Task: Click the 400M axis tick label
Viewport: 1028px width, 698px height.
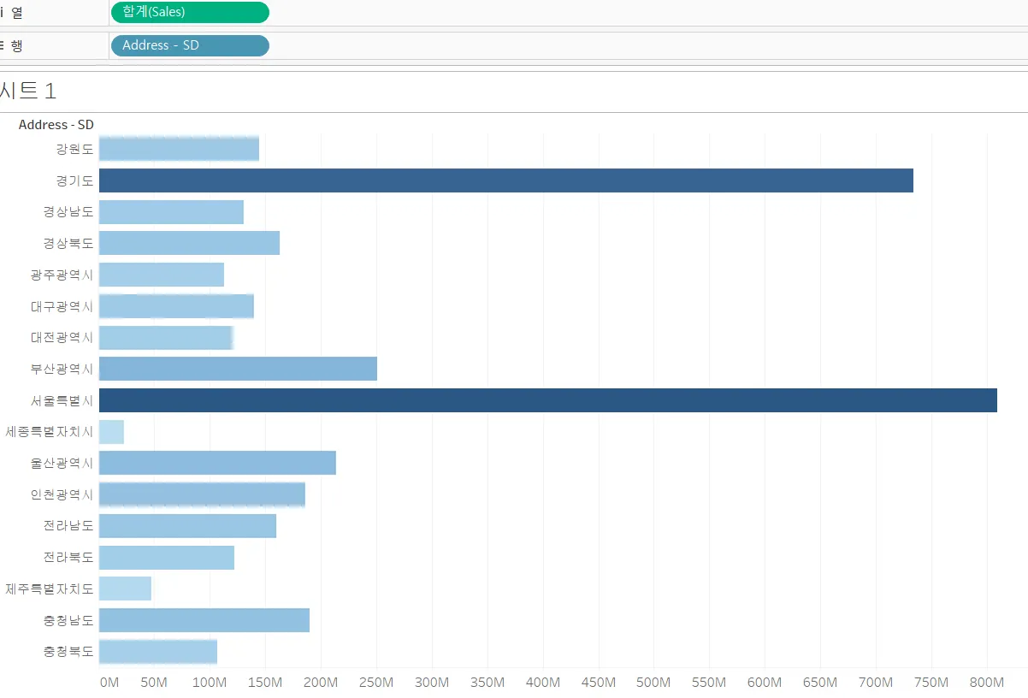Action: pyautogui.click(x=543, y=683)
